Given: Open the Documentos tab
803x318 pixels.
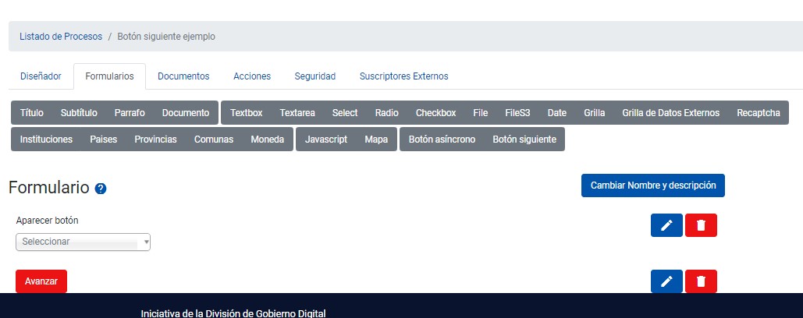Looking at the screenshot, I should point(183,76).
